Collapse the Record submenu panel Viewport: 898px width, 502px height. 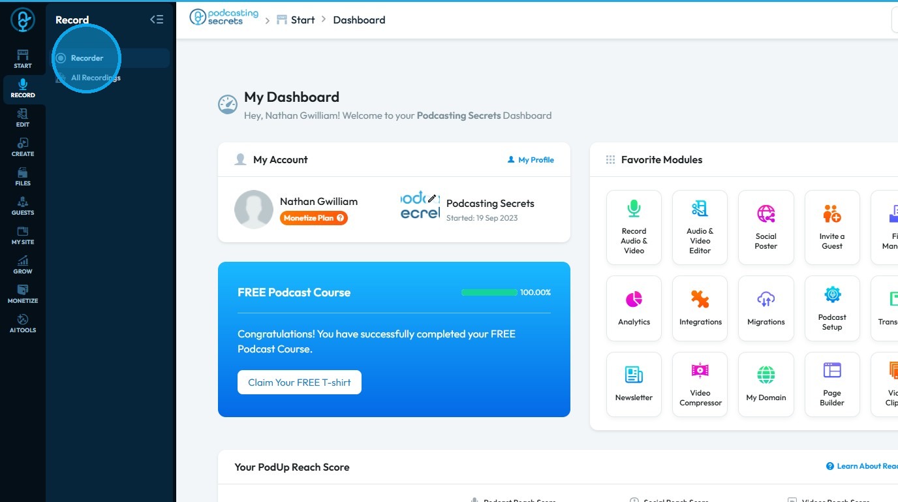click(x=157, y=20)
